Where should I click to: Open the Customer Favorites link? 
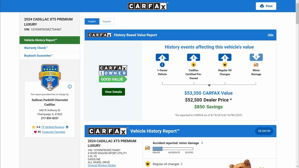click(54, 132)
